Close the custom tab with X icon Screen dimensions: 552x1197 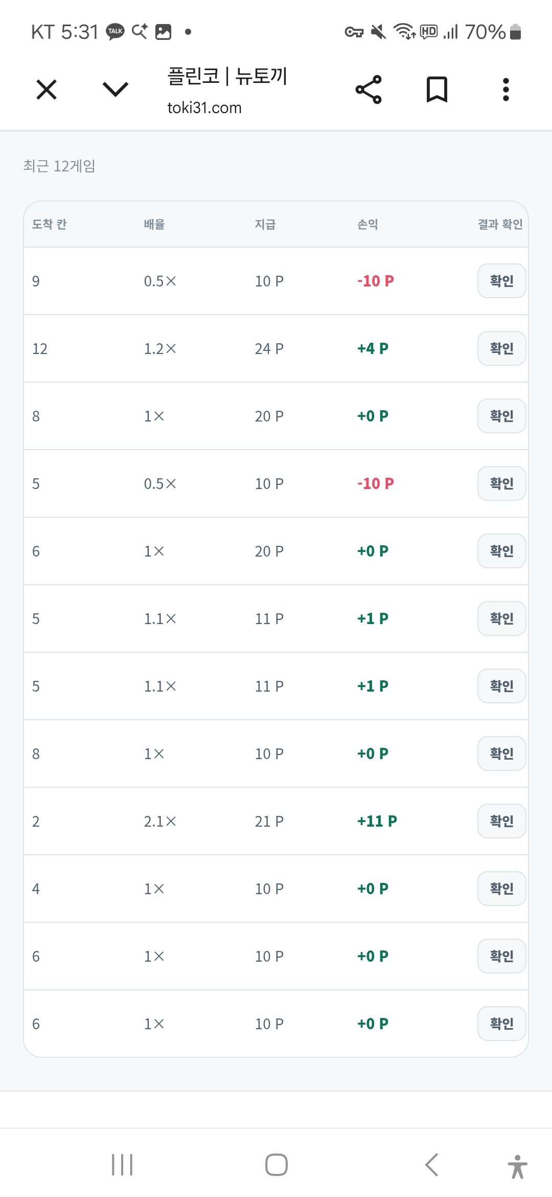click(47, 90)
